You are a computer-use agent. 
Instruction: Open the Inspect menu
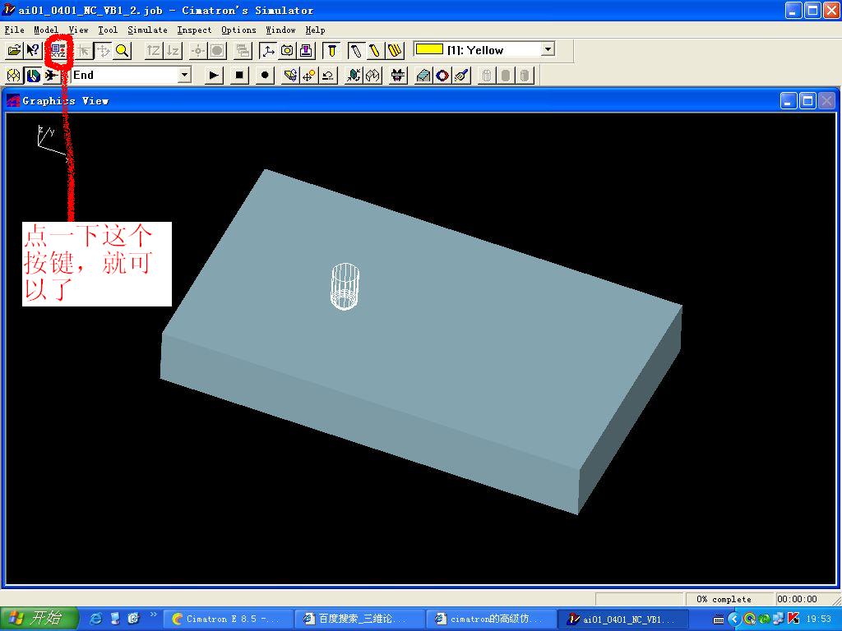pyautogui.click(x=194, y=30)
